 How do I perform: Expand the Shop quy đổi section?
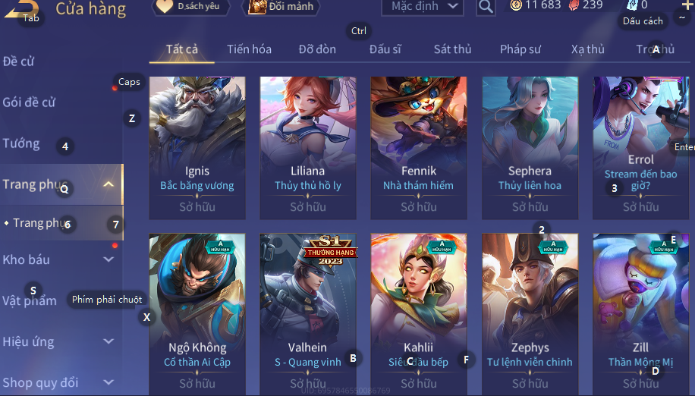click(x=108, y=382)
